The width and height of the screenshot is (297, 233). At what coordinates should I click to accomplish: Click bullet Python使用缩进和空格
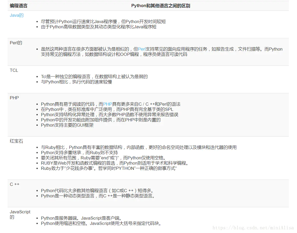[101, 223]
